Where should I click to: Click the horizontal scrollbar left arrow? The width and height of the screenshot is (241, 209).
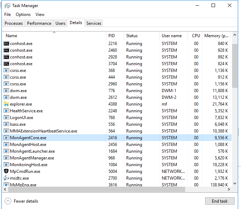pos(5,190)
